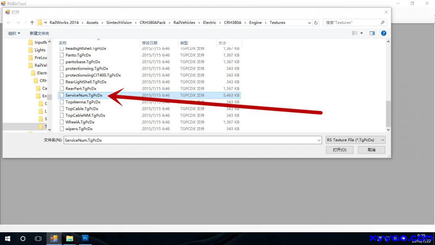Go up one folder level with the arrow
The width and height of the screenshot is (435, 245).
pyautogui.click(x=32, y=23)
